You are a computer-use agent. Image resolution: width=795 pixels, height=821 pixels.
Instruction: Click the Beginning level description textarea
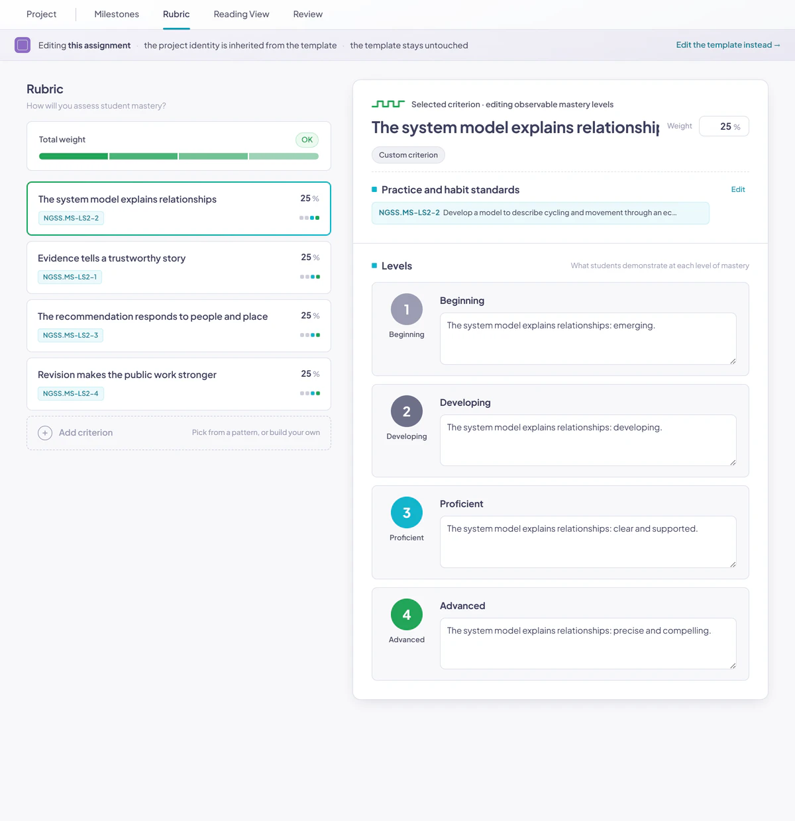[x=588, y=338]
